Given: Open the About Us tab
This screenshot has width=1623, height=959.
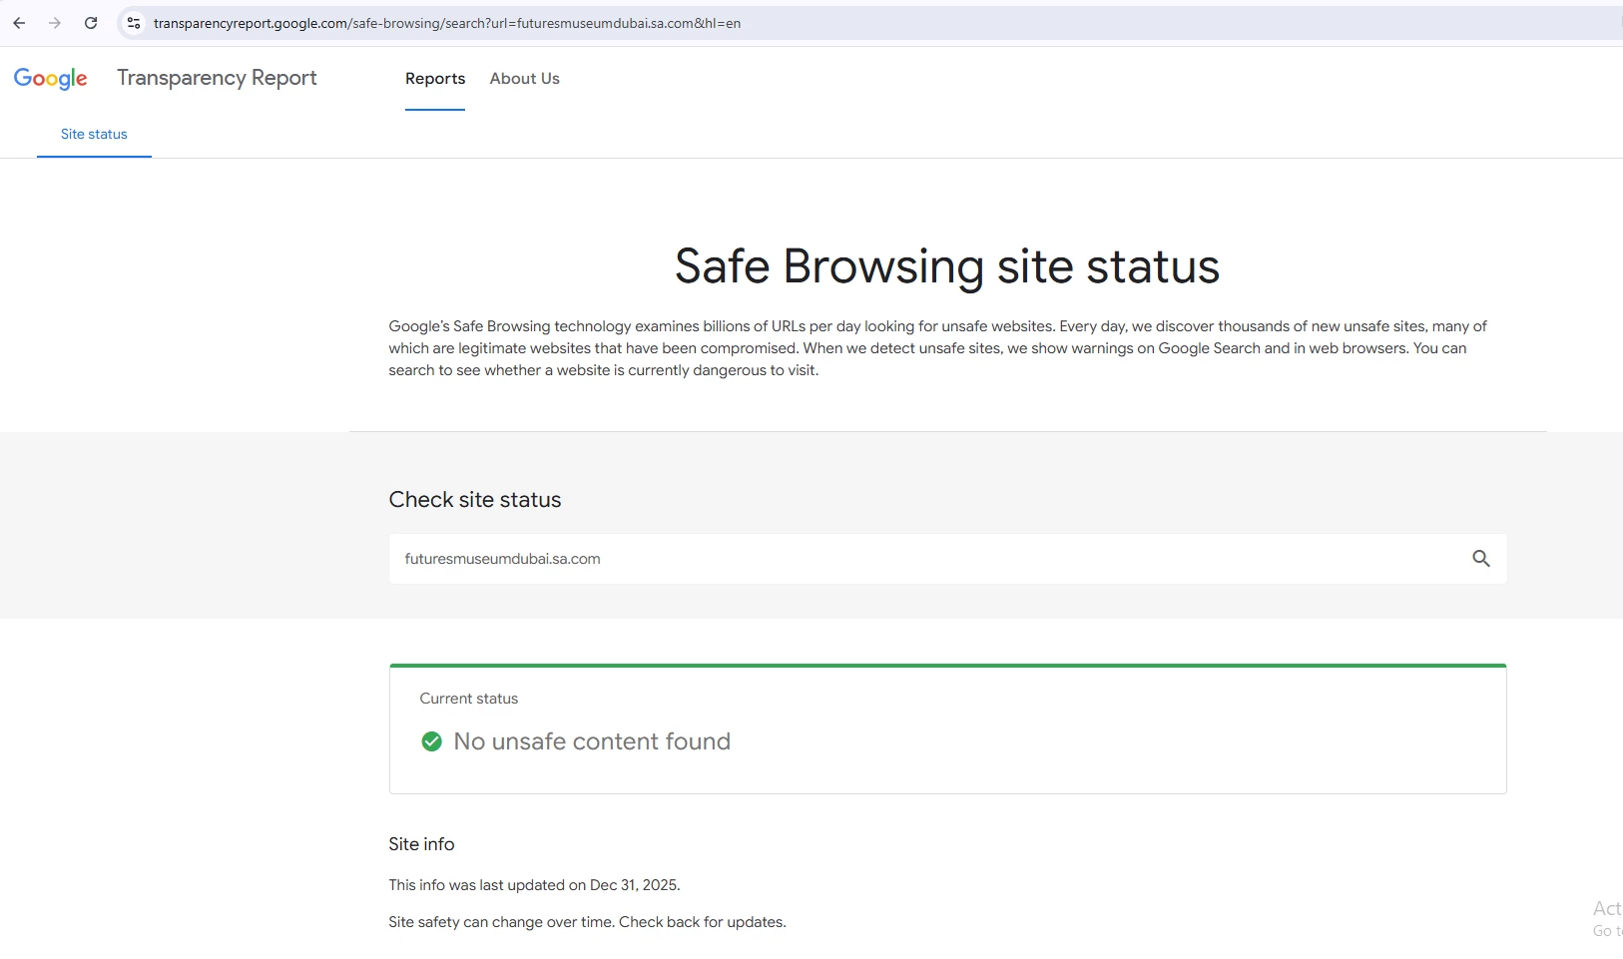Looking at the screenshot, I should coord(524,79).
